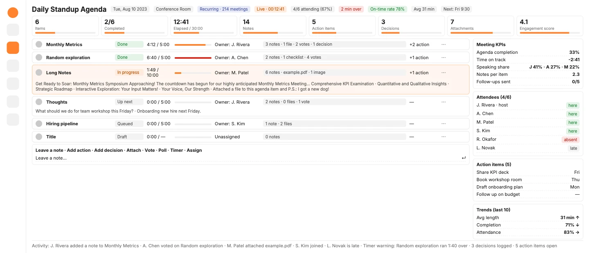Select the Share KPI deck action item

click(528, 172)
